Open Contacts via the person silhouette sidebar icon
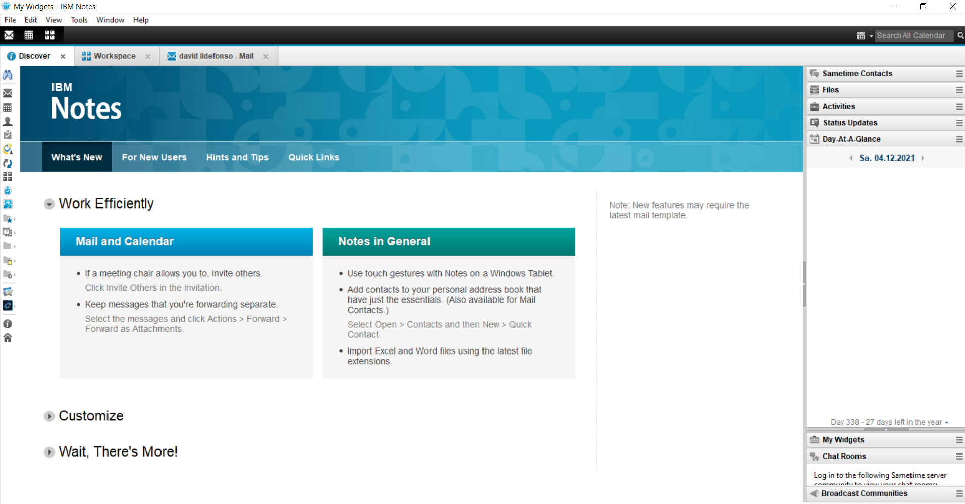The width and height of the screenshot is (965, 504). click(8, 122)
